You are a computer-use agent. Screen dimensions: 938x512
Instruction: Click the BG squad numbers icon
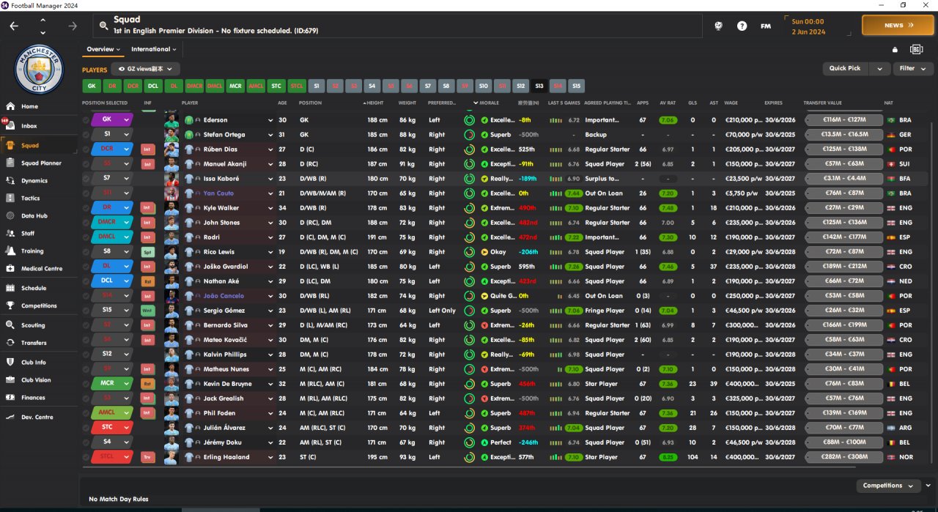(916, 49)
